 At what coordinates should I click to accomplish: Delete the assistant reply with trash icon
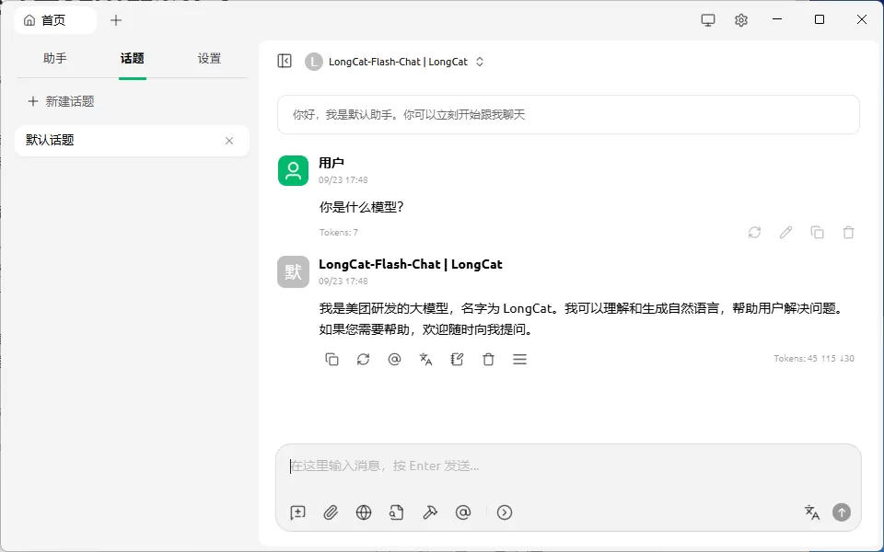(x=489, y=360)
